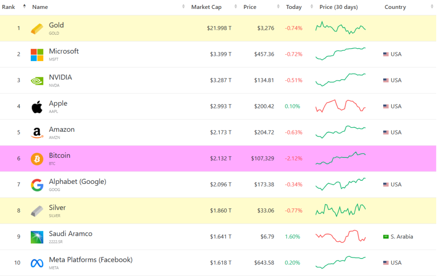Click Bitcoin price $107,329
Screen dimensions: 438x276
click(x=263, y=158)
